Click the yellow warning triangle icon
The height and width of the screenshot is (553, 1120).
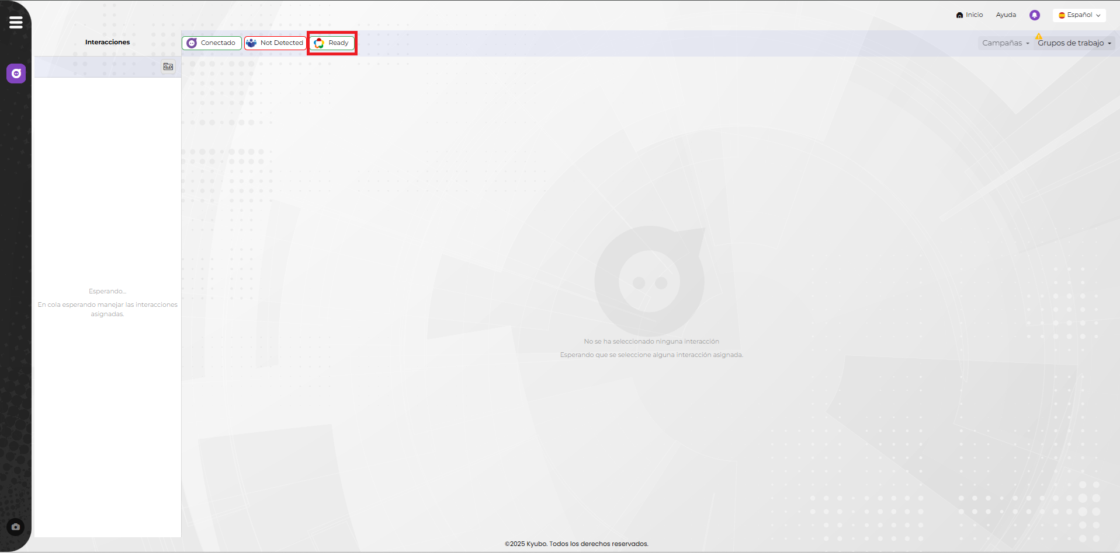pyautogui.click(x=1038, y=36)
